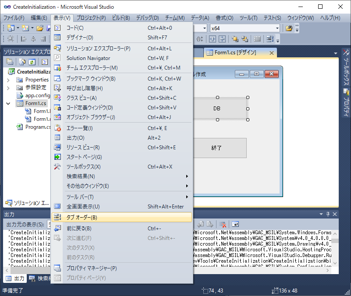Expand the 参照設定 tree node
Viewport: 351px width, 296px height.
pos(8,88)
